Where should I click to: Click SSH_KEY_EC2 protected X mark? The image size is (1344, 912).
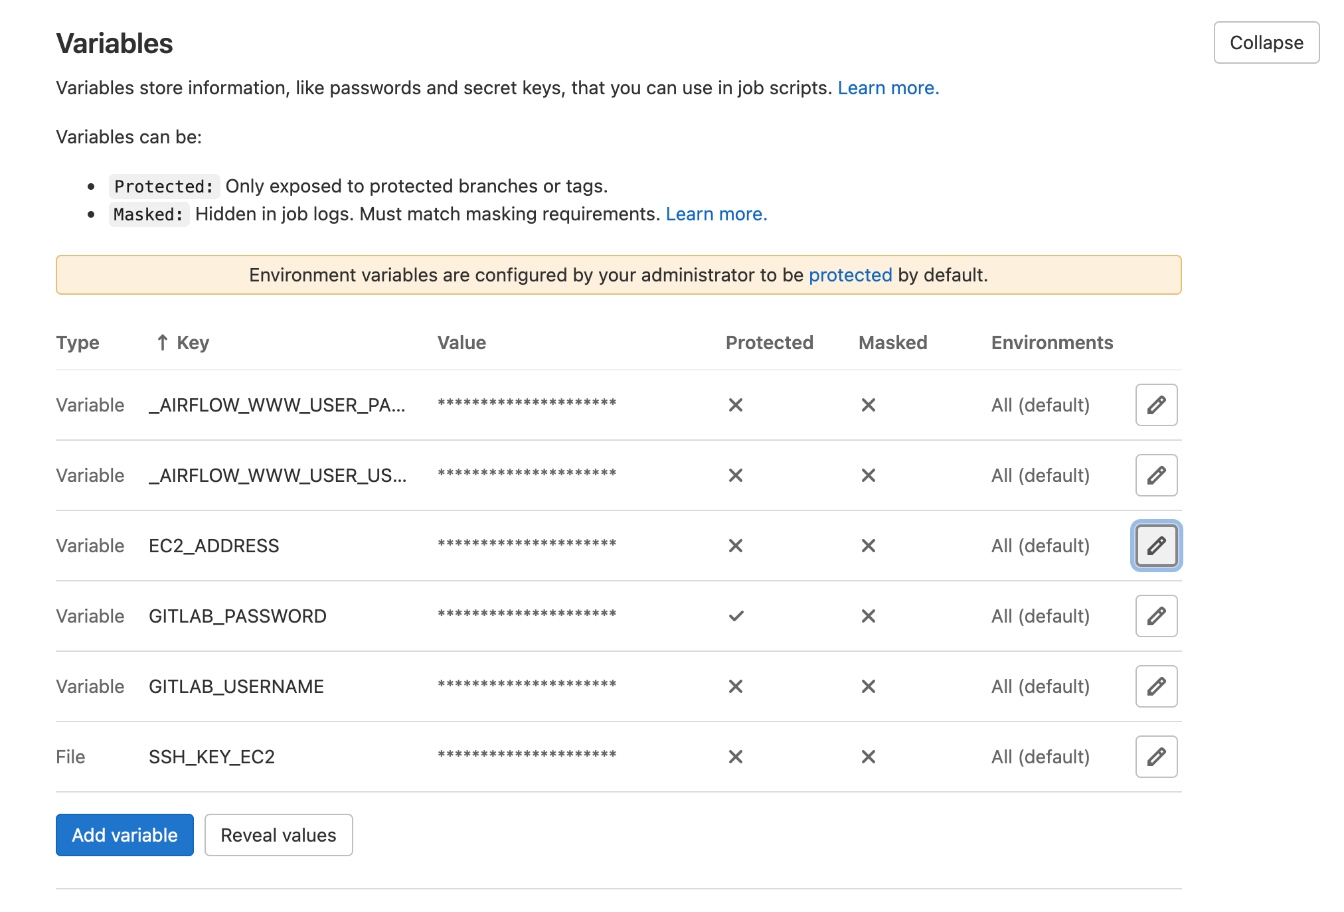(x=736, y=757)
